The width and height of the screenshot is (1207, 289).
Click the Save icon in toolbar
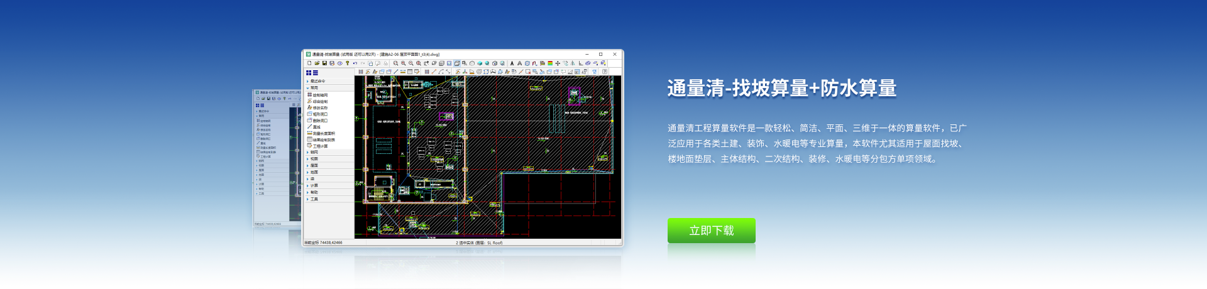point(324,63)
